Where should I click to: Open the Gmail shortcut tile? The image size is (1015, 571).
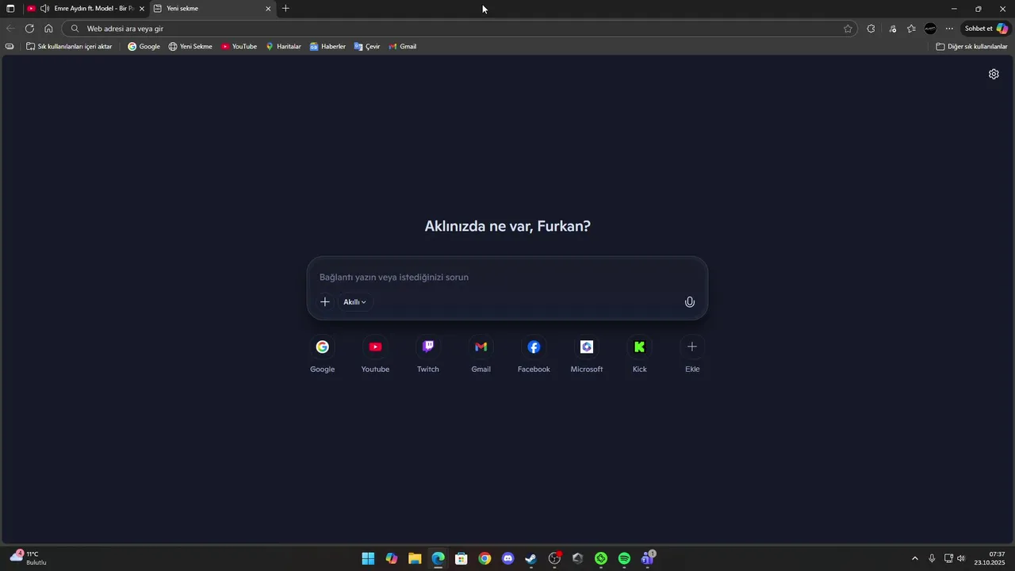point(481,354)
